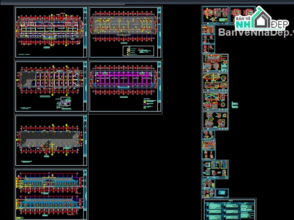
Task: Click the legend beneath the magenta plan
Action: click(x=149, y=103)
